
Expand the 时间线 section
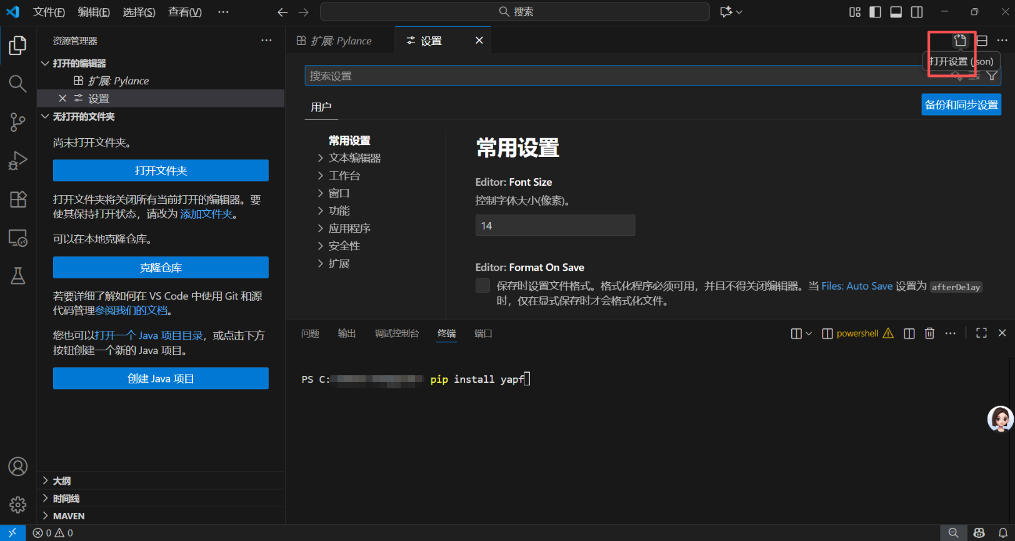pos(161,498)
